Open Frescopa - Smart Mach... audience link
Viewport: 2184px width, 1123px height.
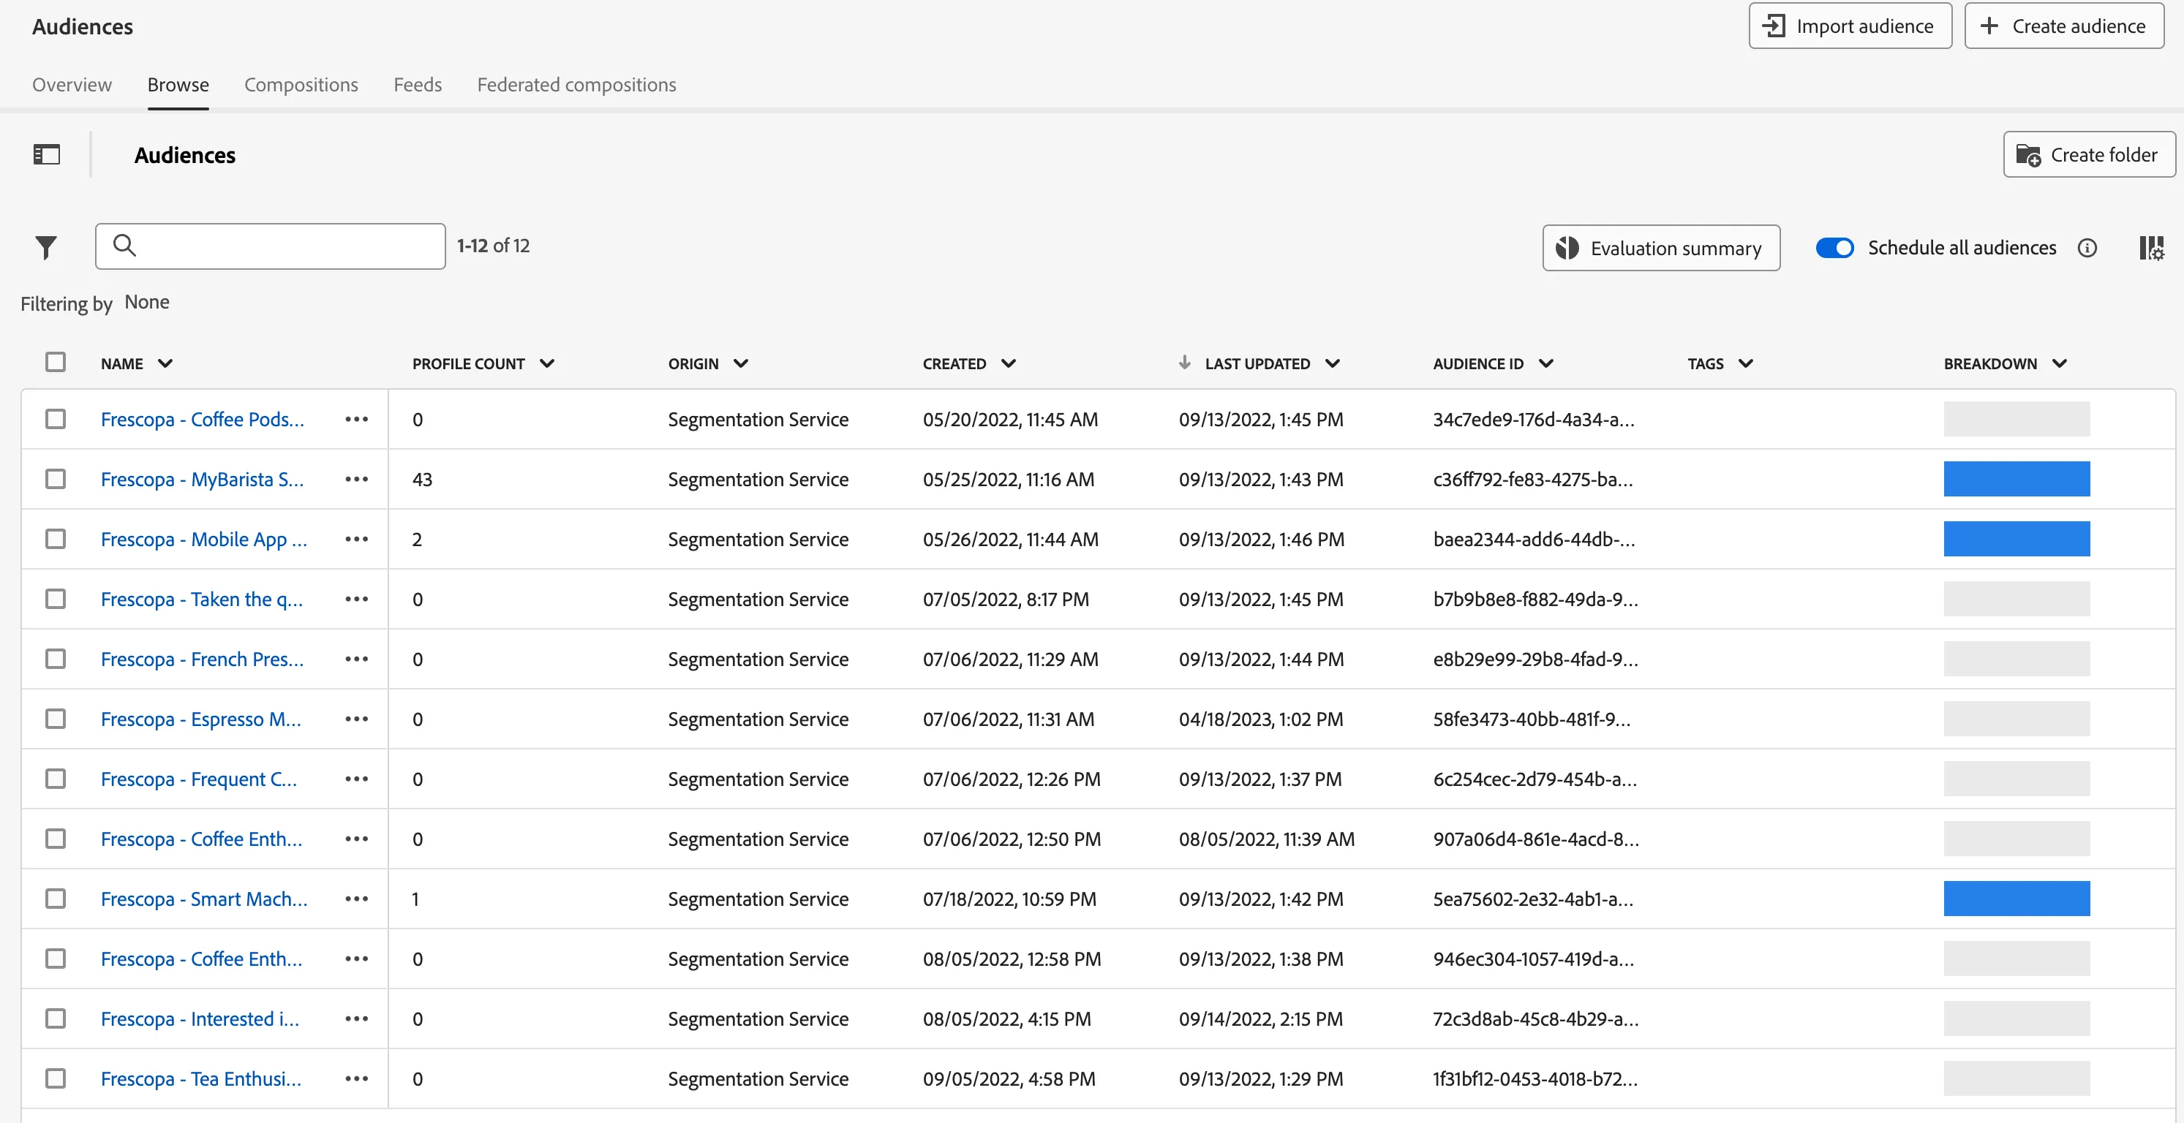204,899
